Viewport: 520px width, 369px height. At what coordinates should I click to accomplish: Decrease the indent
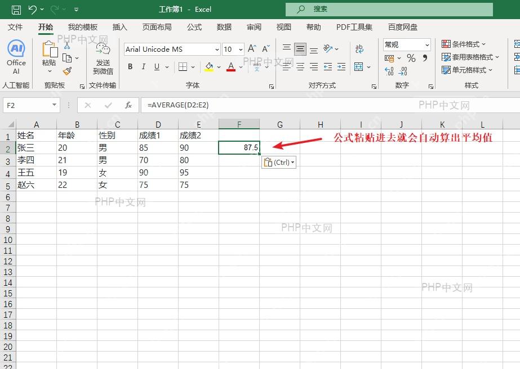[x=328, y=67]
